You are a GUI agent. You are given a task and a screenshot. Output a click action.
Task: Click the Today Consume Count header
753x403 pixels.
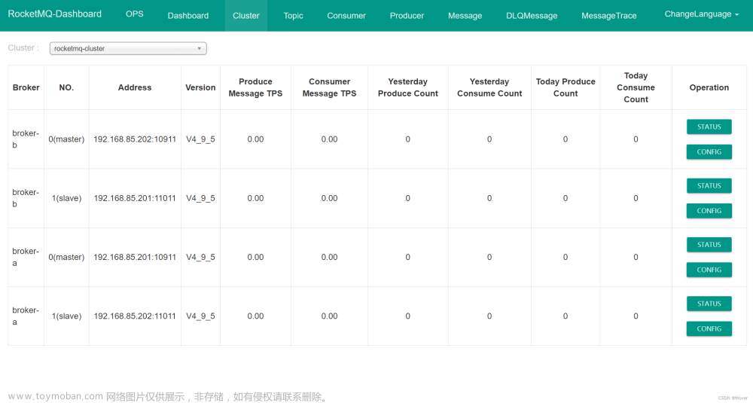(636, 87)
